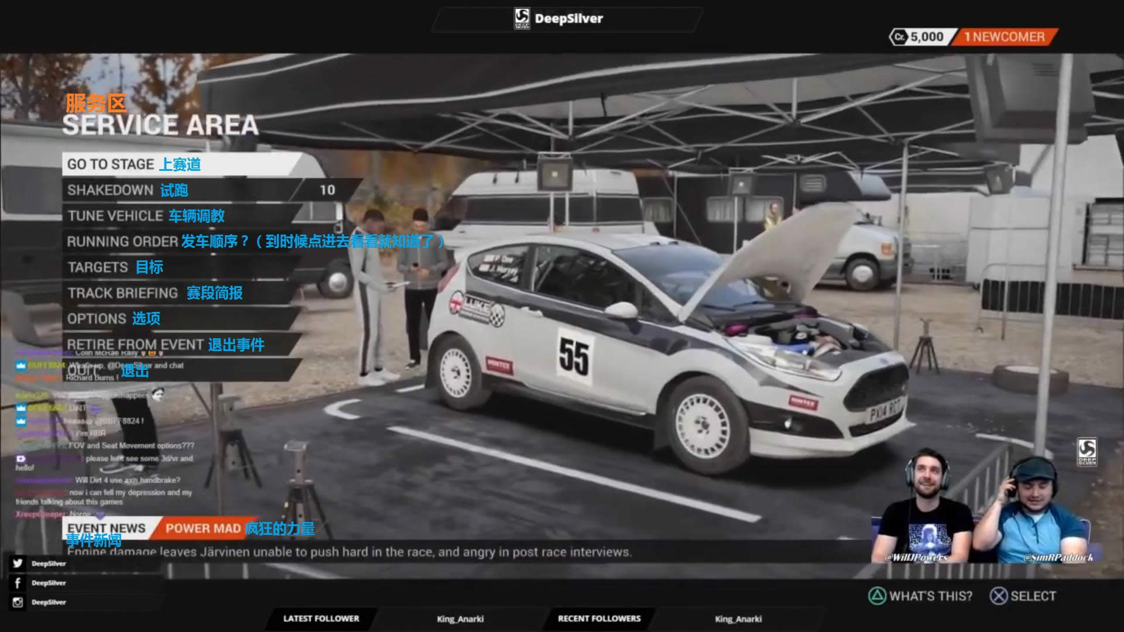Click the Twitter bird icon
Image resolution: width=1124 pixels, height=632 pixels.
pyautogui.click(x=18, y=564)
